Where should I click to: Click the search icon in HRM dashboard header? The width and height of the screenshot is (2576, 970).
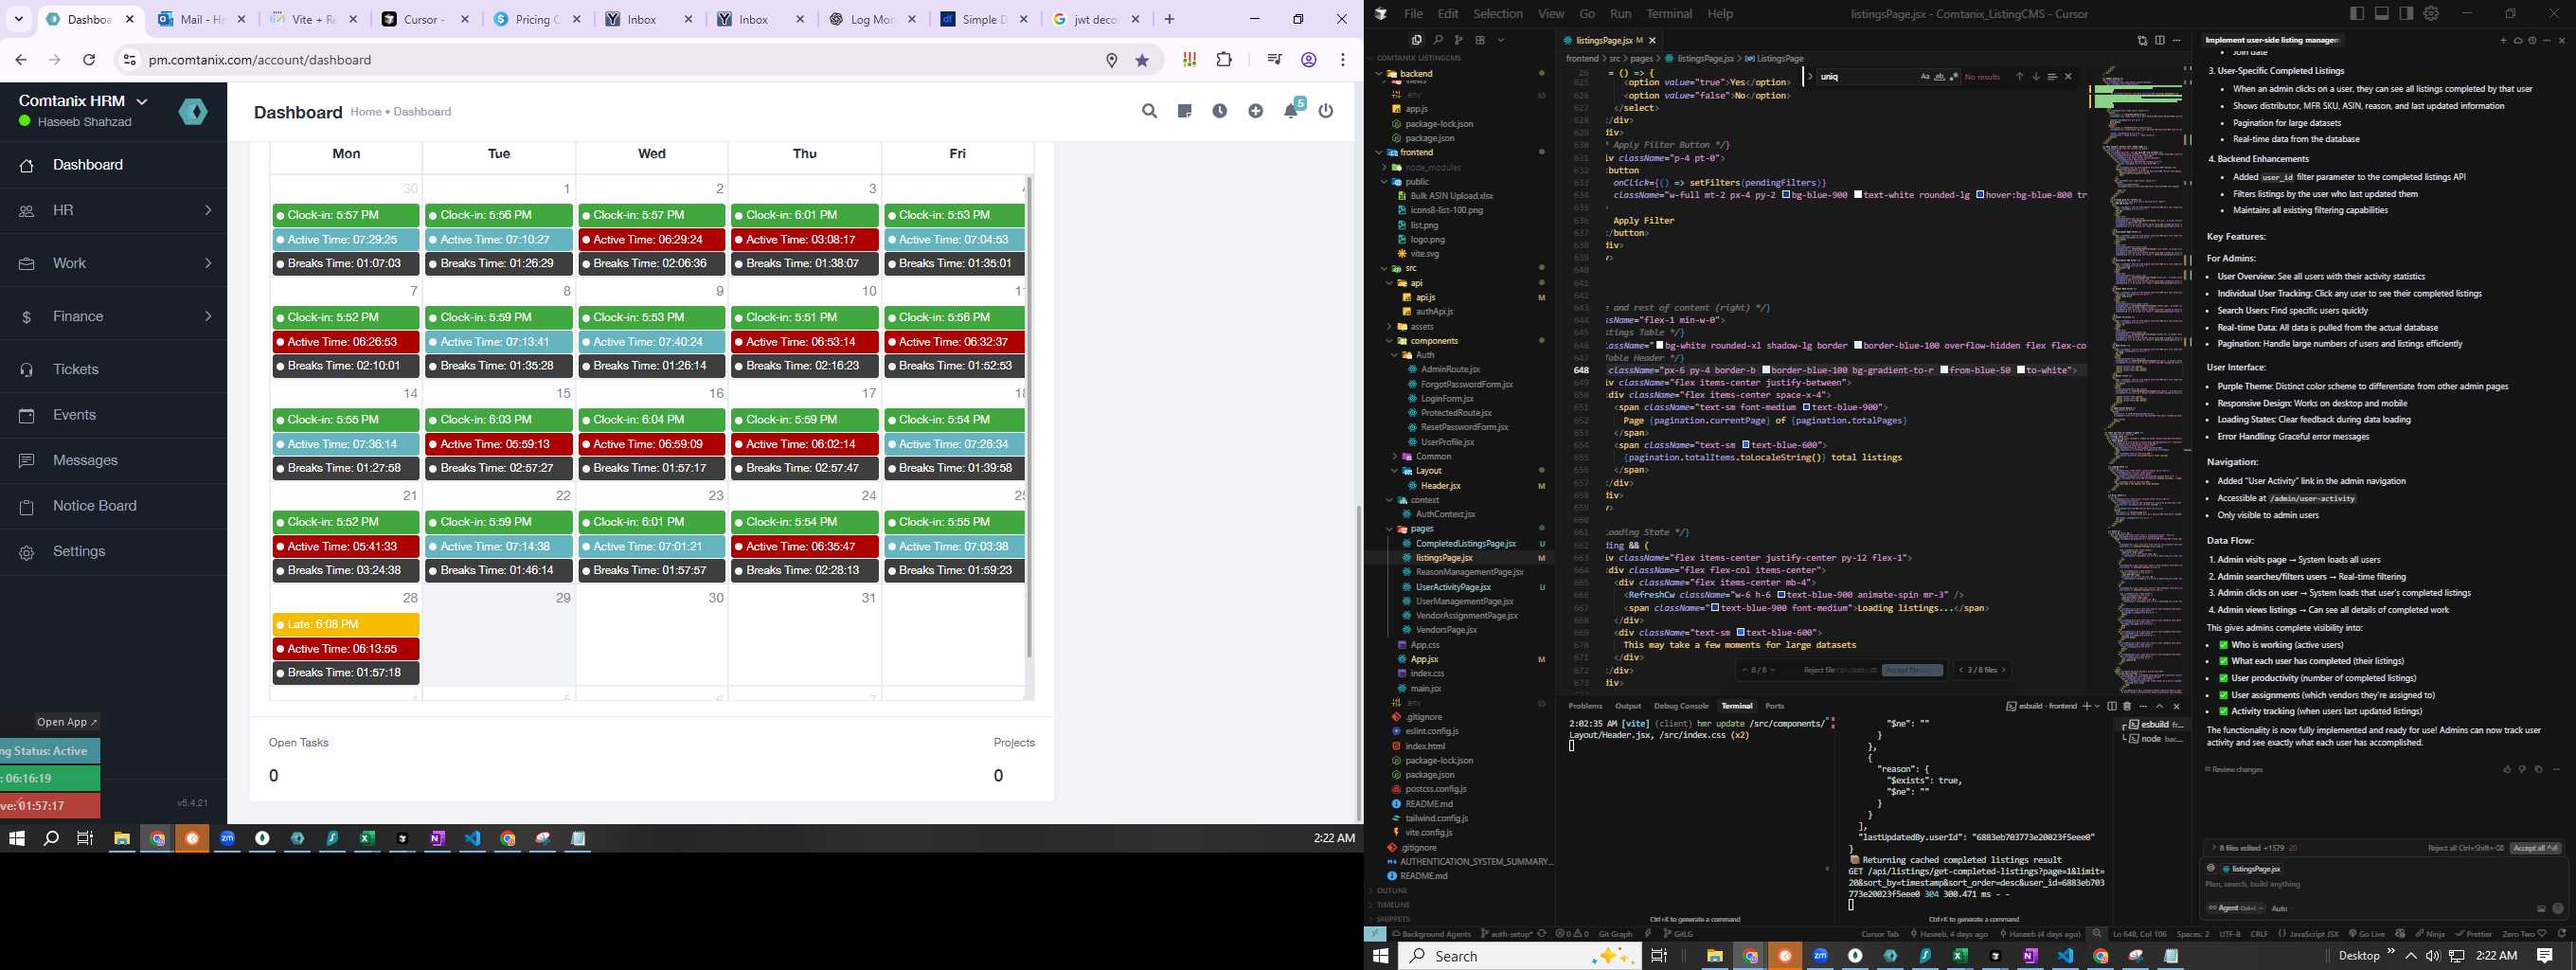pyautogui.click(x=1149, y=111)
